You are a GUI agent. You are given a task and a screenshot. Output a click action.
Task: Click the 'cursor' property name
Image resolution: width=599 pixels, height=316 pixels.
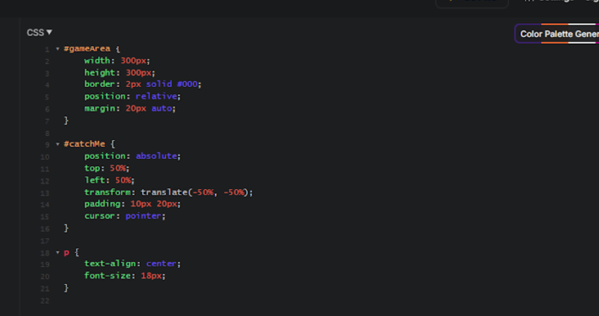tap(100, 216)
